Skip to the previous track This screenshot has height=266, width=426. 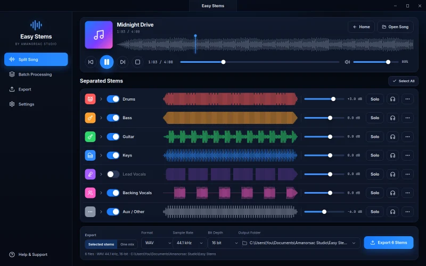click(91, 62)
